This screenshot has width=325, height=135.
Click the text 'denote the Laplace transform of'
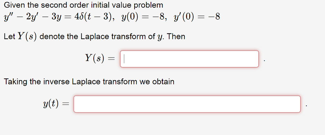pos(97,37)
